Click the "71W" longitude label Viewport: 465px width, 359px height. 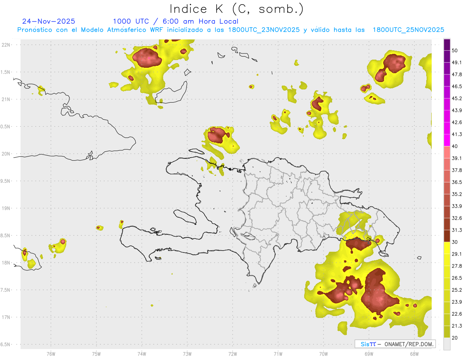pyautogui.click(x=278, y=354)
